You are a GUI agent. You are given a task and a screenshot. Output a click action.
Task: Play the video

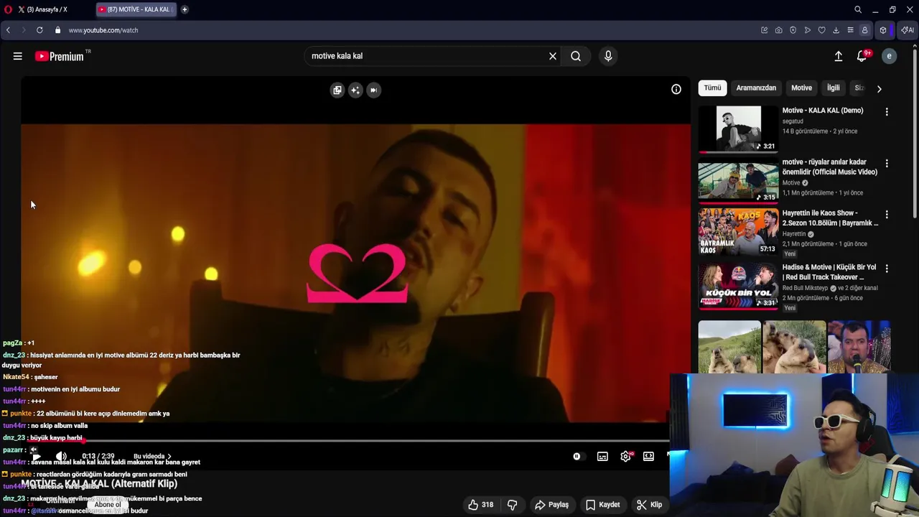[x=37, y=457]
